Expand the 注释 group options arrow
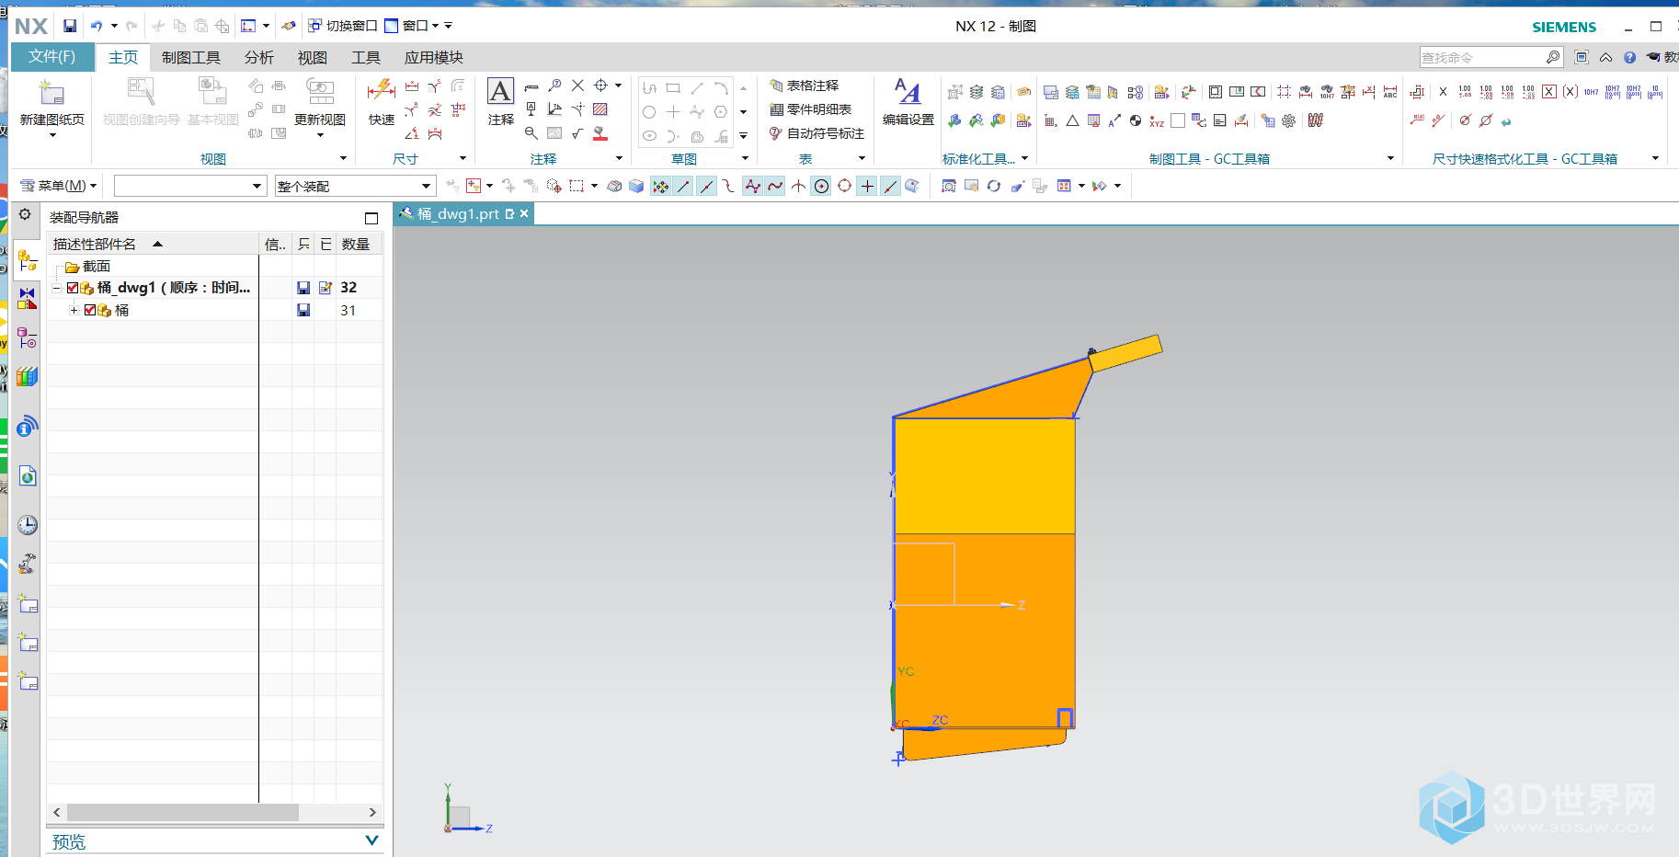The image size is (1679, 857). click(620, 158)
